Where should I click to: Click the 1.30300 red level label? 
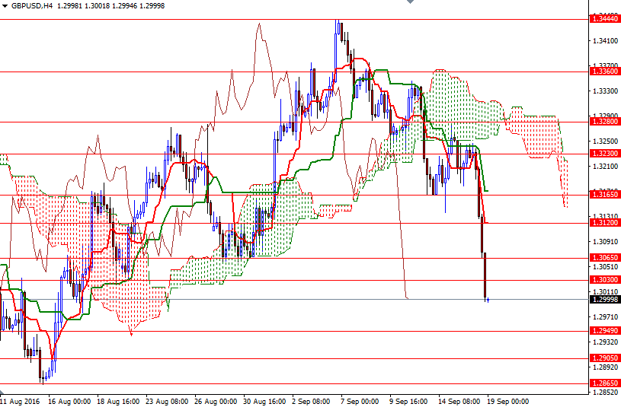605,280
